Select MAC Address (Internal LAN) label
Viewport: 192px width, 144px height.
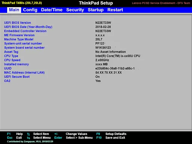tap(24, 72)
